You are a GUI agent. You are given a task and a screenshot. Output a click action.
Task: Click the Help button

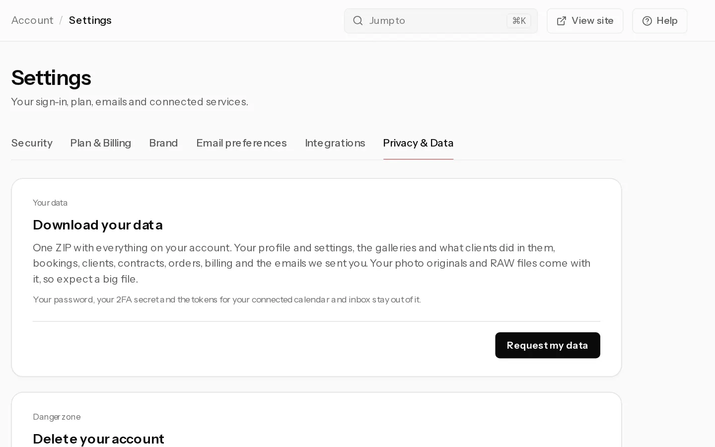coord(659,21)
